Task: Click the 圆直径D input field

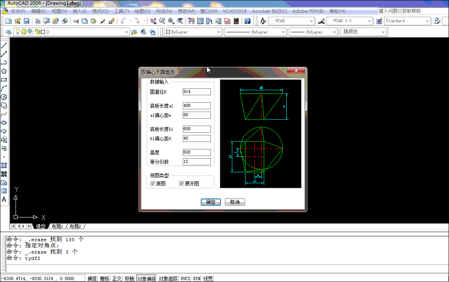Action: point(196,92)
